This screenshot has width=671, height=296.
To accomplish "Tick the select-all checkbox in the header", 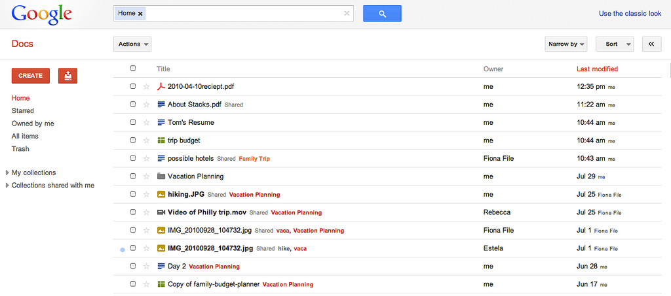I will coord(132,68).
